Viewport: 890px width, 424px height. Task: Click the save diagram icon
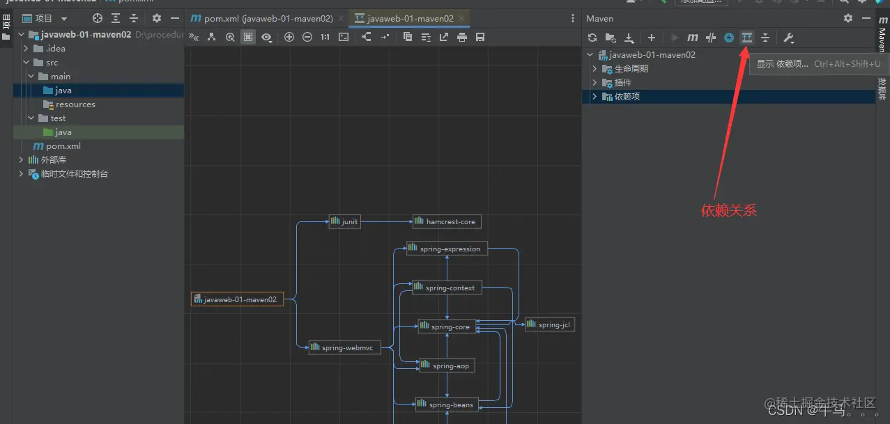(480, 37)
